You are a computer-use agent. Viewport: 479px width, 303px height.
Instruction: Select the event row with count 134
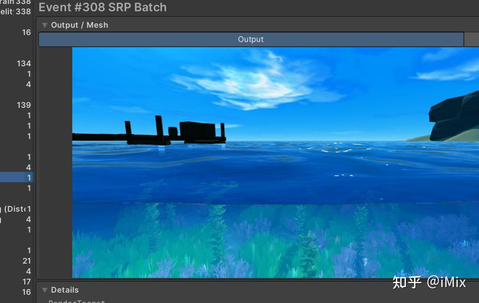(x=16, y=64)
